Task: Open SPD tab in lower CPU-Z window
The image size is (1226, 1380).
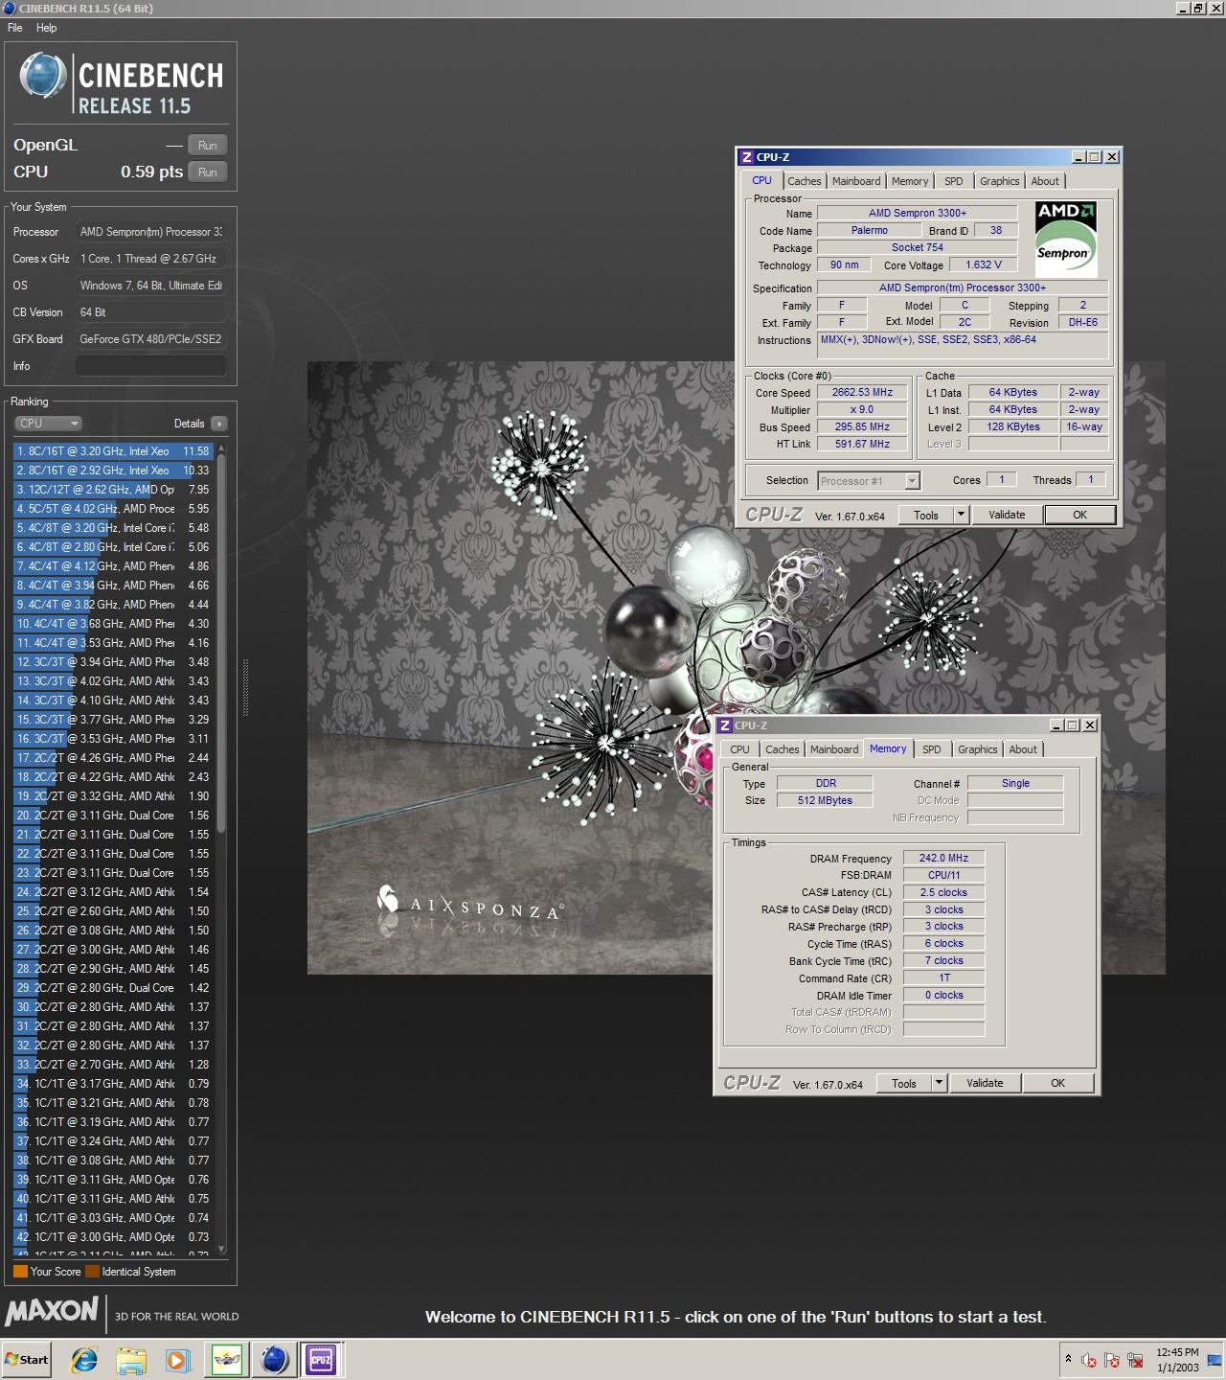Action: (932, 750)
